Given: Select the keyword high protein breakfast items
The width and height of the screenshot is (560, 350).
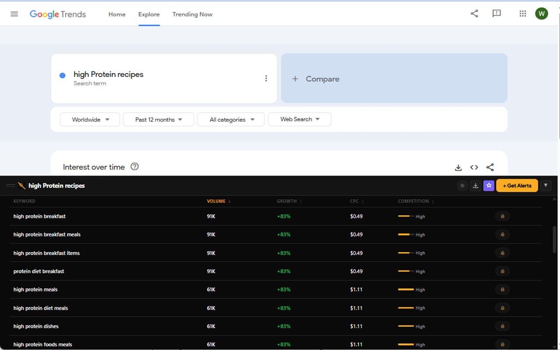Looking at the screenshot, I should [46, 253].
